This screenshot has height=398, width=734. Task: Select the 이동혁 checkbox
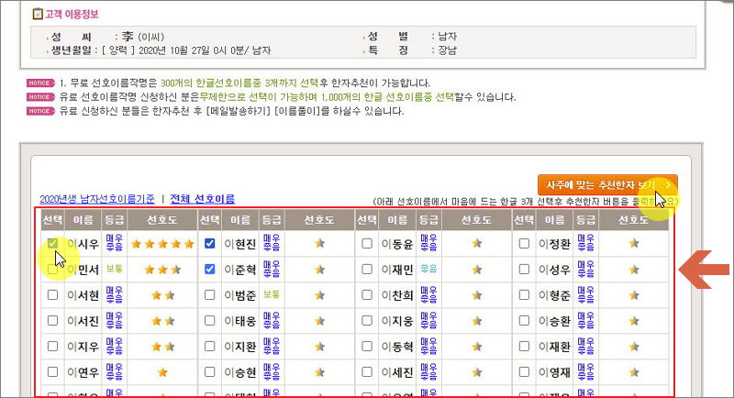367,347
